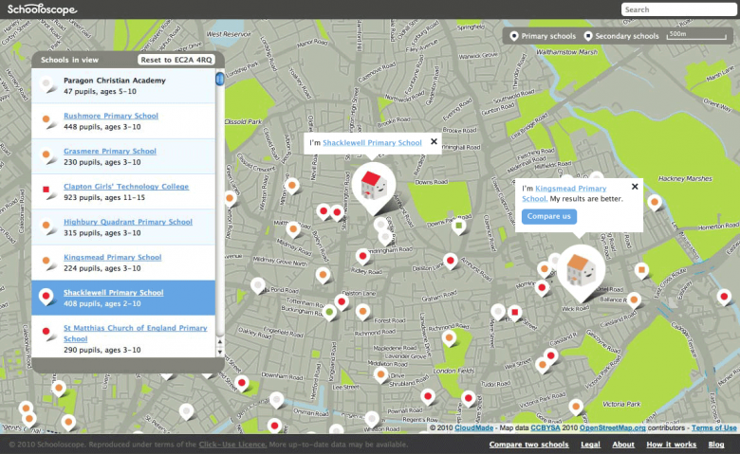Image resolution: width=740 pixels, height=454 pixels.
Task: Open Compare two schools footer link
Action: (x=527, y=445)
